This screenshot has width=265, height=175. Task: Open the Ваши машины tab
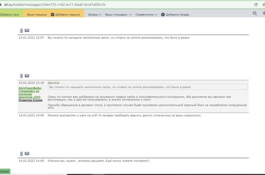pyautogui.click(x=37, y=14)
